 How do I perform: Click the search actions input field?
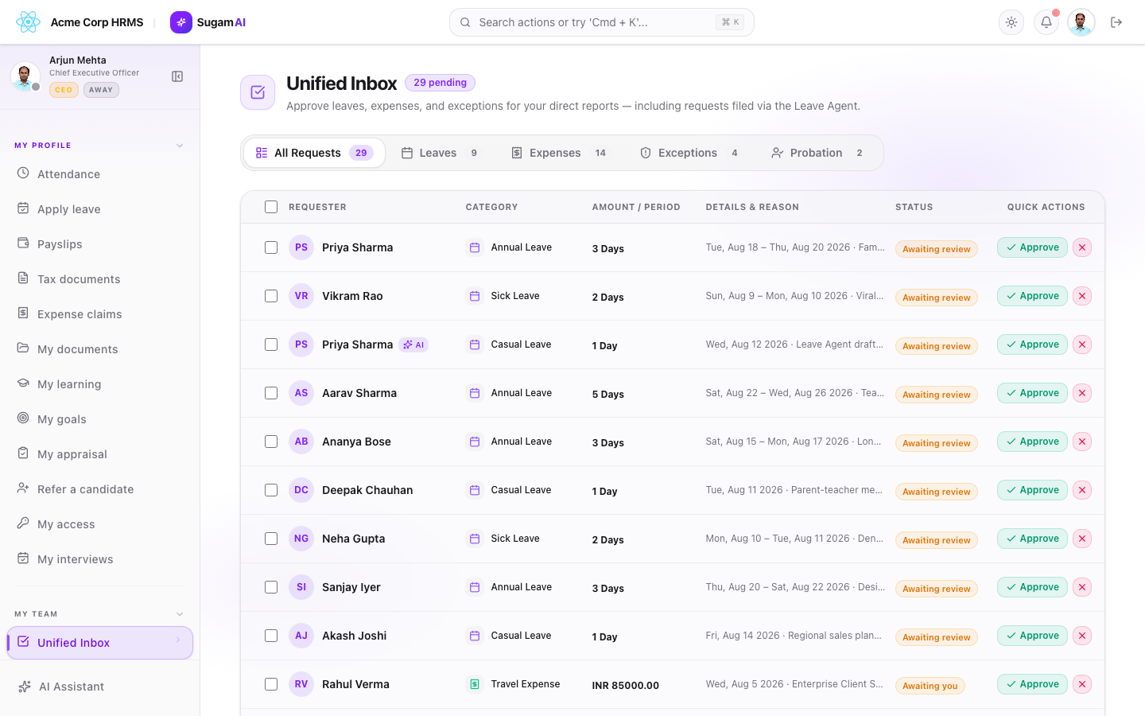click(x=601, y=22)
